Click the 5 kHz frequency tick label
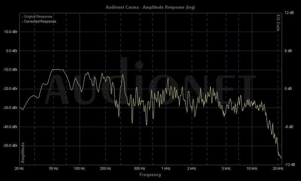 [226, 168]
